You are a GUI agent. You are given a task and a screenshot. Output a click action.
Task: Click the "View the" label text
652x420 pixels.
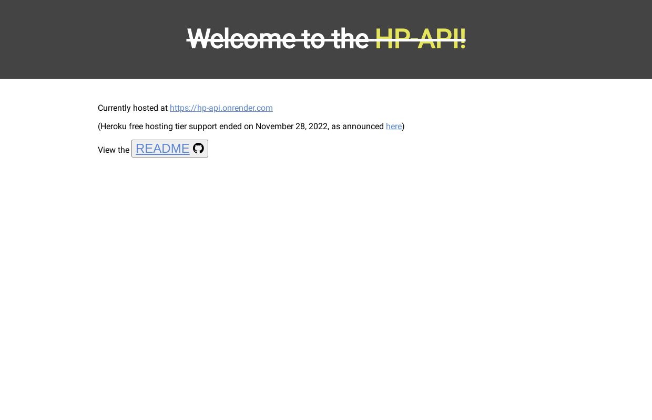[114, 150]
